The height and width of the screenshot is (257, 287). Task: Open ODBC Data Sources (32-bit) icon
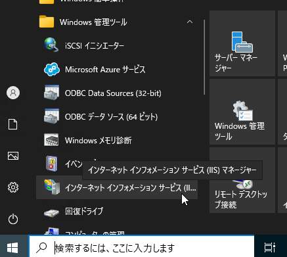pyautogui.click(x=51, y=93)
